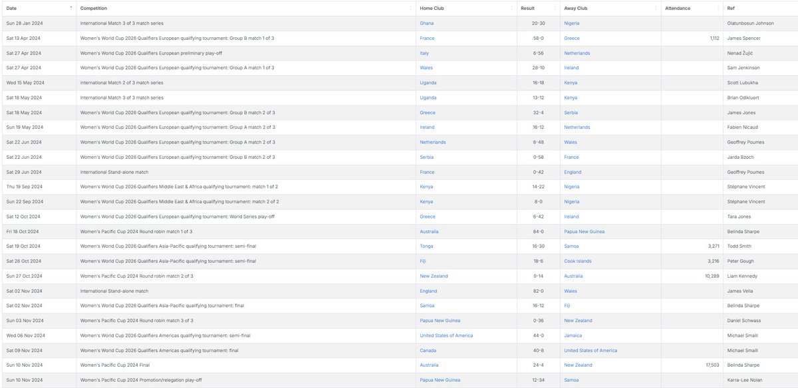The width and height of the screenshot is (798, 388).
Task: Click the Date column sort arrow icon
Action: tap(71, 7)
